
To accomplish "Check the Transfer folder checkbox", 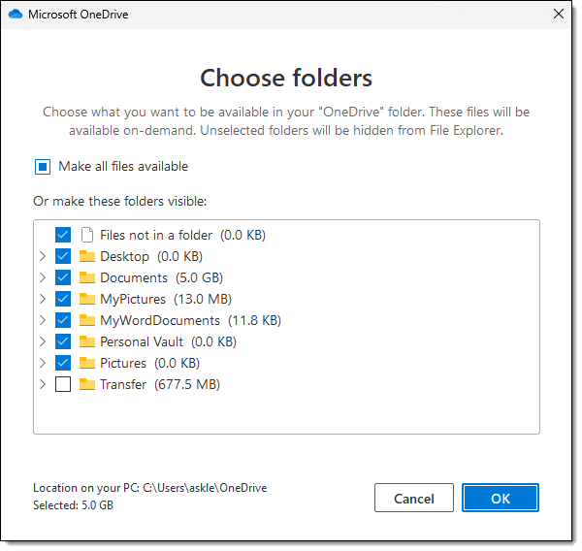I will 63,384.
